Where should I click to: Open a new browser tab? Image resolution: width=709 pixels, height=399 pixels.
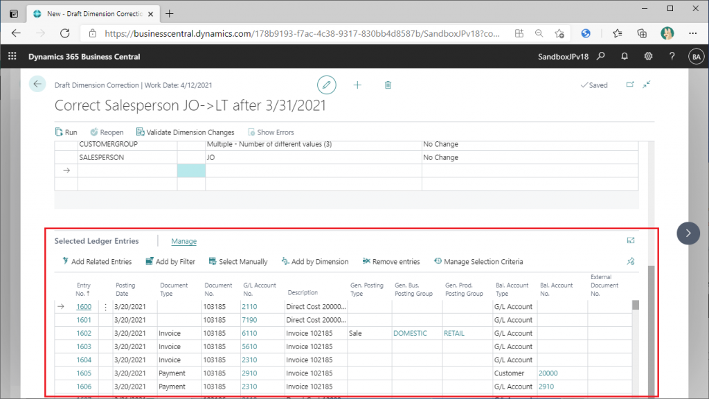[170, 14]
